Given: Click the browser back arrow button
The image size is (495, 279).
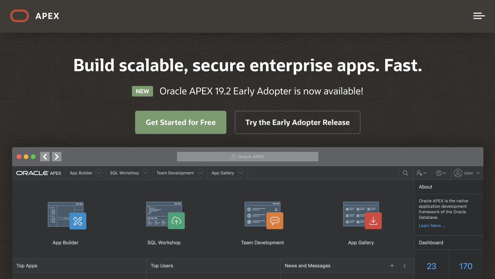Looking at the screenshot, I should pos(45,157).
